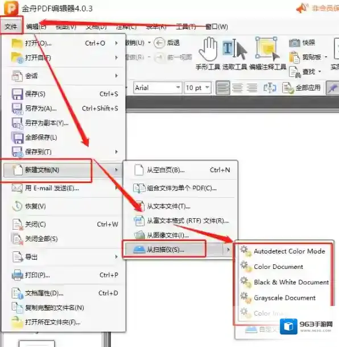
Task: Open the 工具(T) Tools menu
Action: pyautogui.click(x=186, y=27)
